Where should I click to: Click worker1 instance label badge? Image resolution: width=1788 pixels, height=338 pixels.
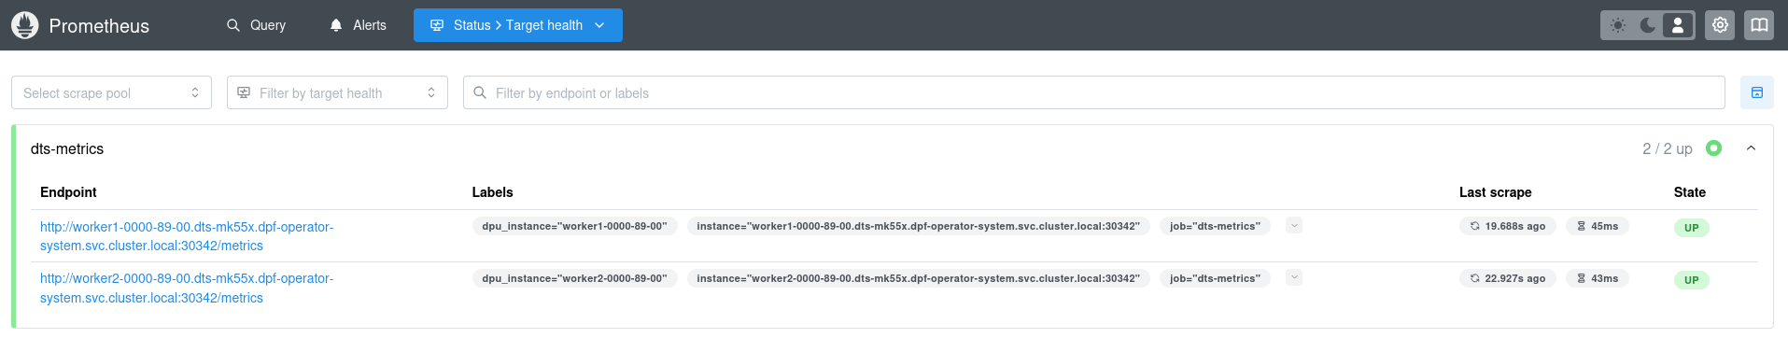918,226
